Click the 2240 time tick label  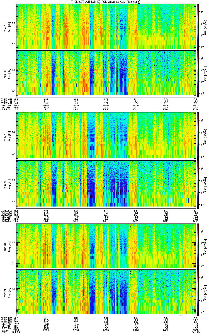click(x=76, y=330)
